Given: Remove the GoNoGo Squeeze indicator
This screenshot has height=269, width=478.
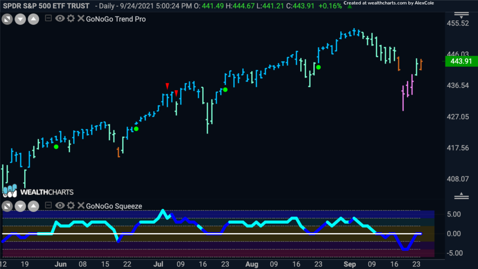Looking at the screenshot, I should tap(81, 205).
